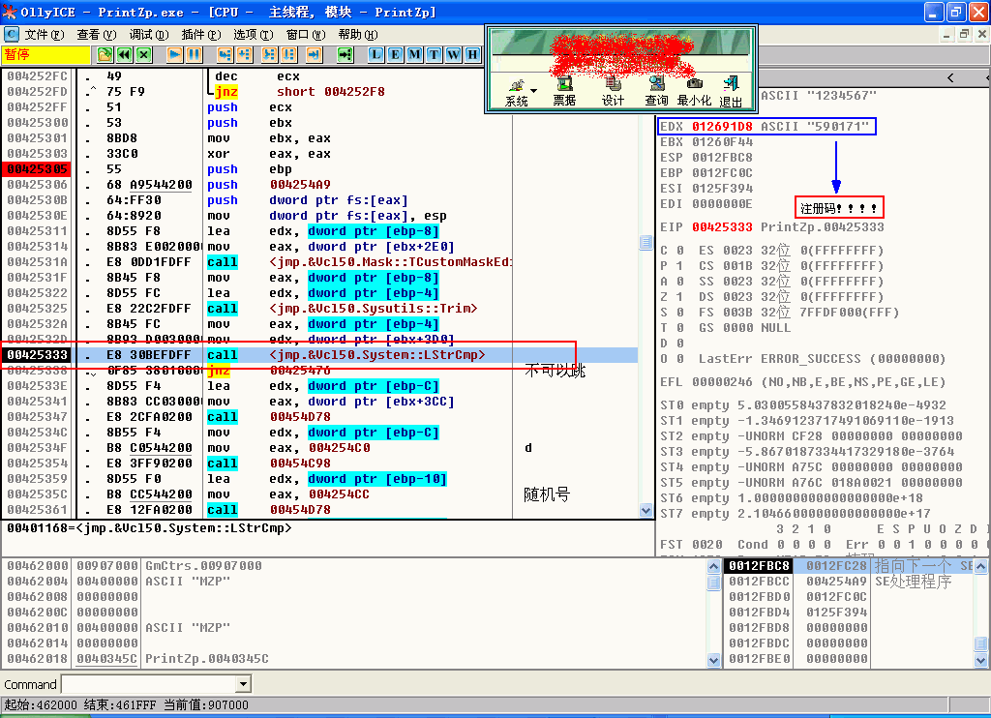Expand the 系统 dropdown arrow in PrintZp window

click(533, 91)
